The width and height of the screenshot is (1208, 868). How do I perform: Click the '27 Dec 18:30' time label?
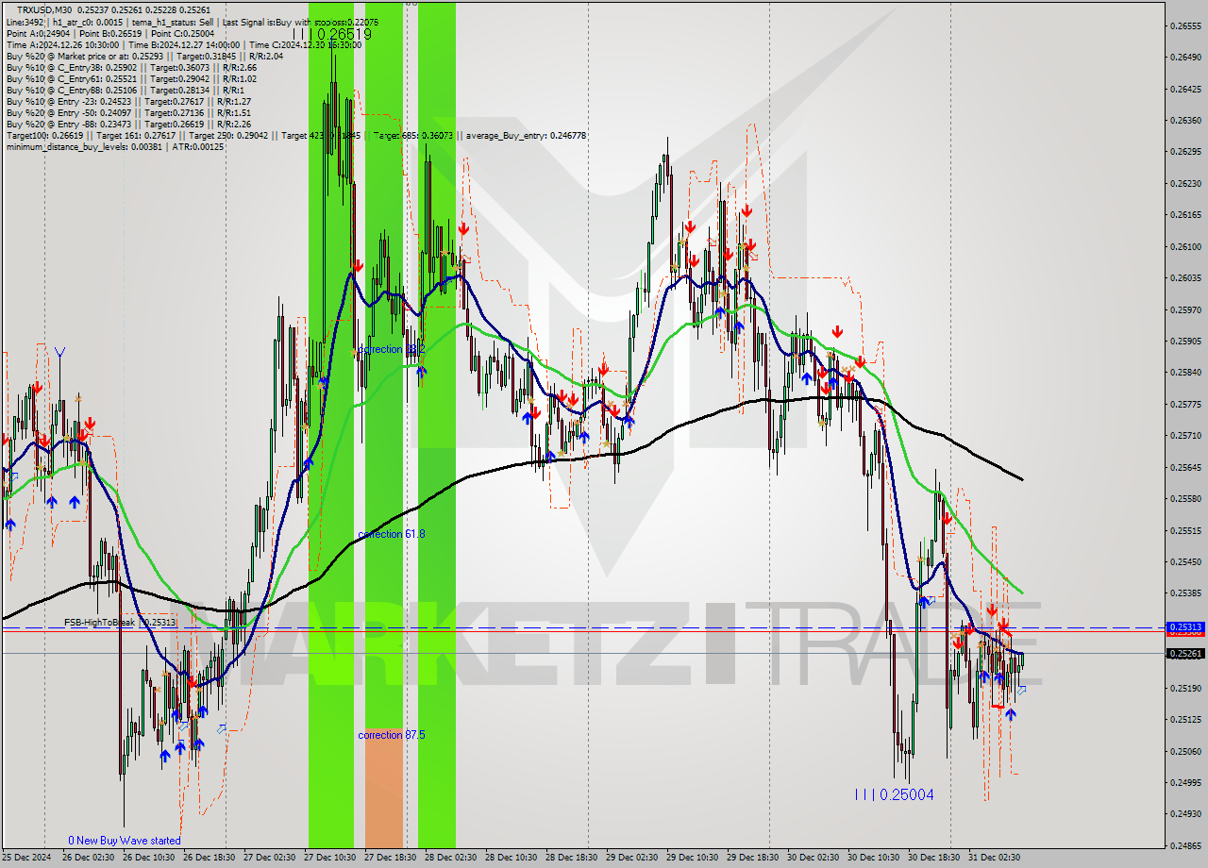pos(391,858)
